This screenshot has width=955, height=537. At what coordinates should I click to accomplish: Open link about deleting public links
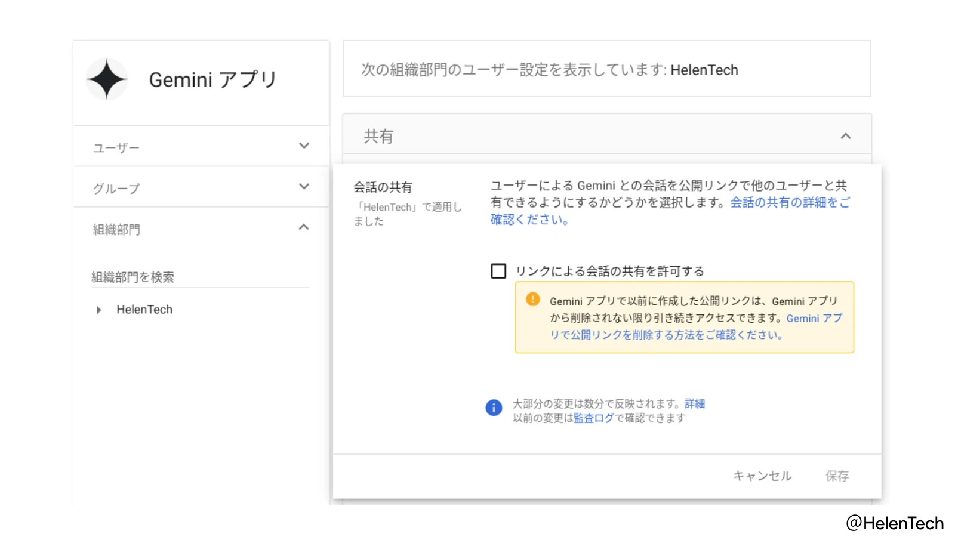point(666,335)
